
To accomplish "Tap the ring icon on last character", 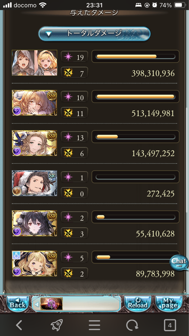I will (x=16, y=255).
